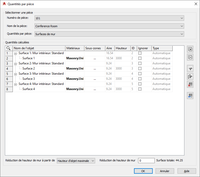
Task: Click the select surface hand icon button
Action: (x=190, y=76)
